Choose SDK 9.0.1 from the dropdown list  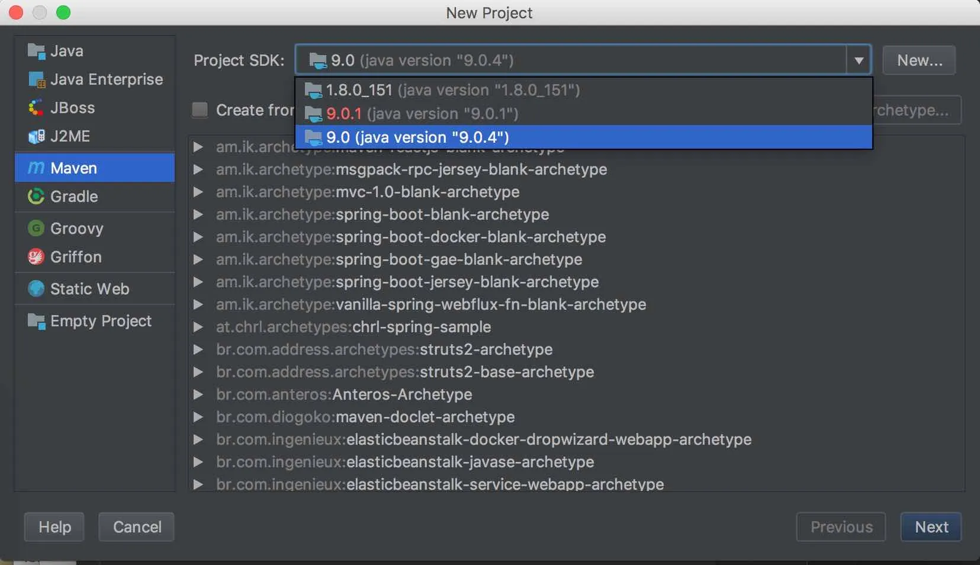click(x=584, y=114)
